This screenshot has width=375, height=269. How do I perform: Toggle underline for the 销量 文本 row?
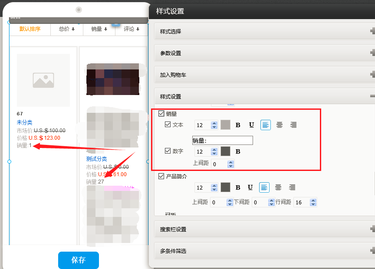[251, 125]
